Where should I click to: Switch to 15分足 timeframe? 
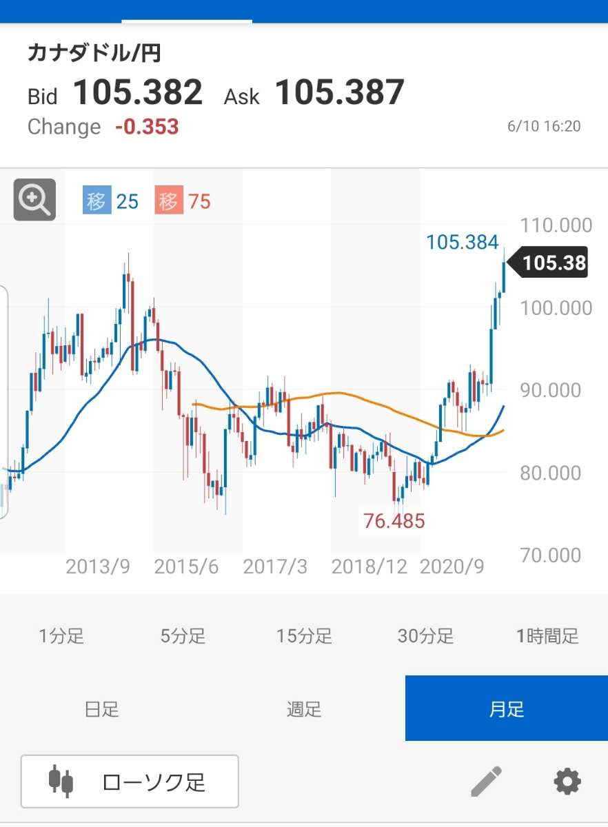point(304,635)
